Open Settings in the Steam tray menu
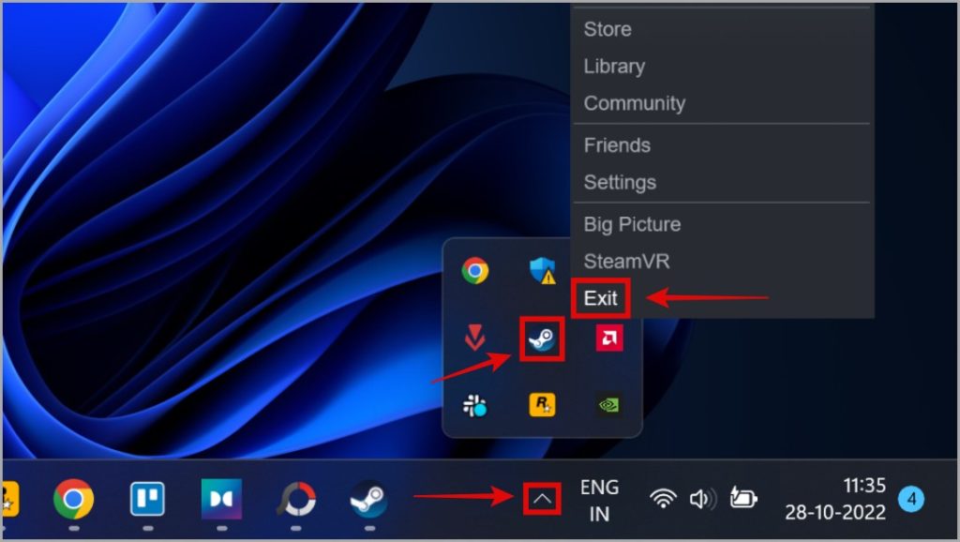The width and height of the screenshot is (960, 542). coord(620,182)
